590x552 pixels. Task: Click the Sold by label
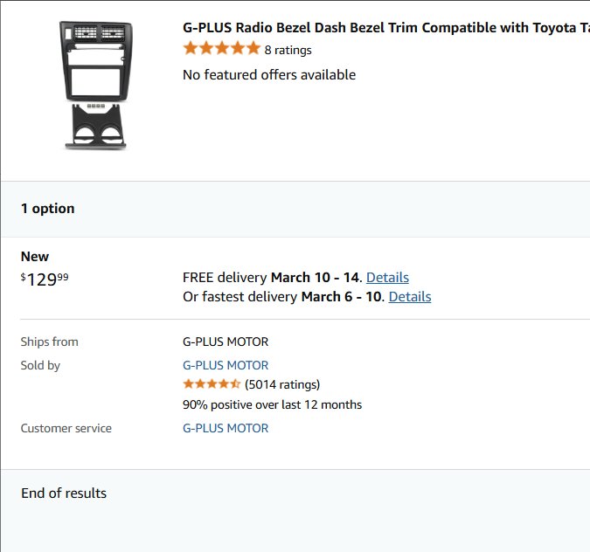tap(40, 365)
